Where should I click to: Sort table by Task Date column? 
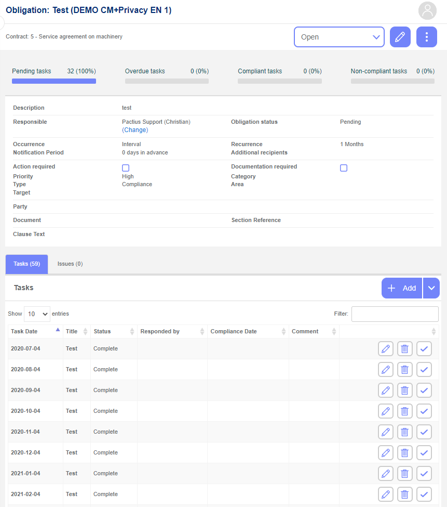pos(35,331)
